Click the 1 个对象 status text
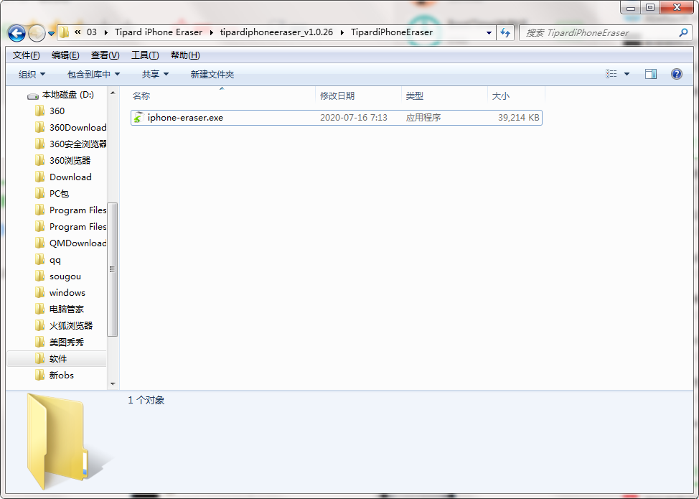 (146, 400)
